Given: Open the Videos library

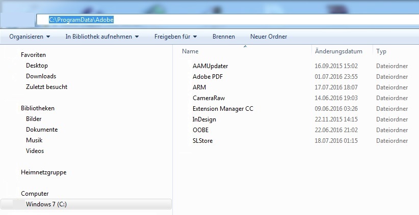Looking at the screenshot, I should [35, 151].
